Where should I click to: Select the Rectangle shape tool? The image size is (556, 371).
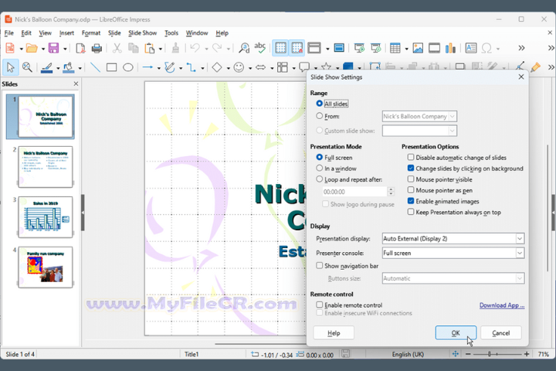(x=111, y=67)
